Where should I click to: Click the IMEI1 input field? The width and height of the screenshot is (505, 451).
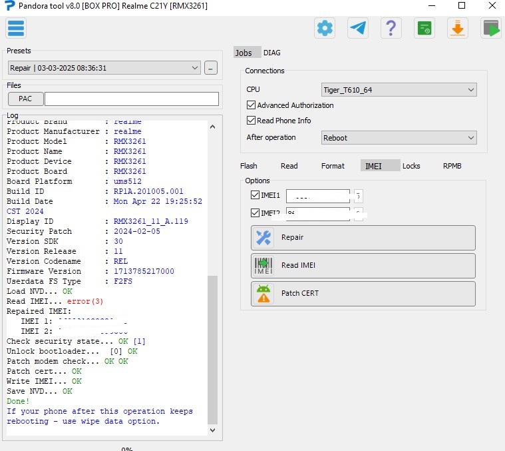(x=318, y=196)
